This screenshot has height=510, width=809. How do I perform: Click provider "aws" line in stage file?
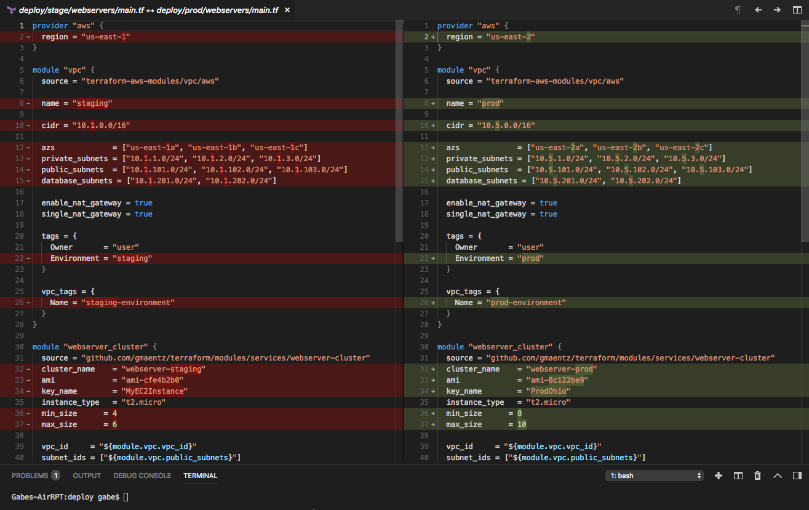(x=68, y=26)
